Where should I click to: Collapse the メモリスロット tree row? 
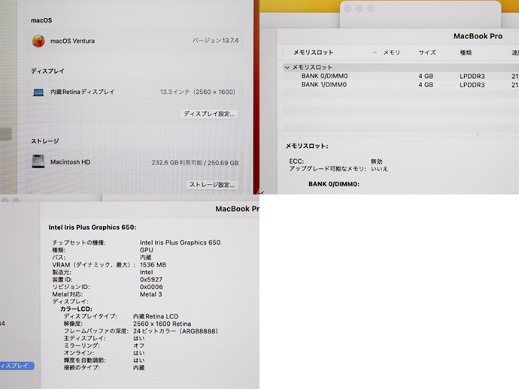pyautogui.click(x=287, y=68)
